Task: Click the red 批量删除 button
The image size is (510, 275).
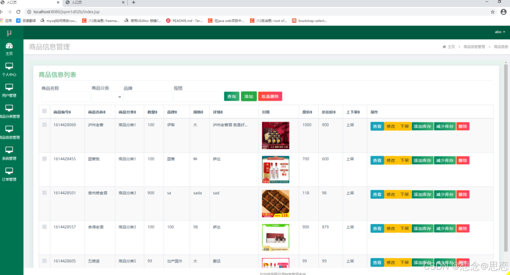Action: [270, 96]
